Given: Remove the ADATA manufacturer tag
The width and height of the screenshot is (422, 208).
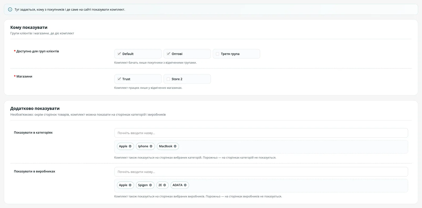Looking at the screenshot, I should (x=185, y=185).
